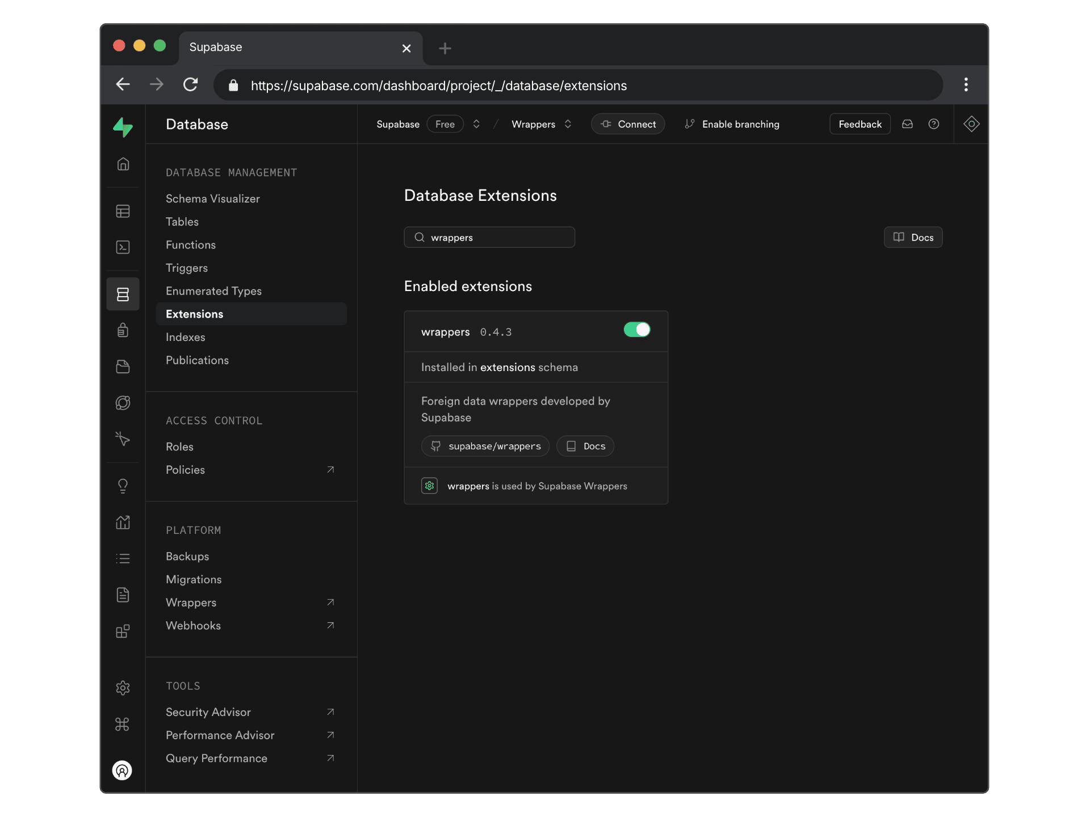This screenshot has height=817, width=1090.
Task: Open the Docs button beside search
Action: (x=913, y=238)
